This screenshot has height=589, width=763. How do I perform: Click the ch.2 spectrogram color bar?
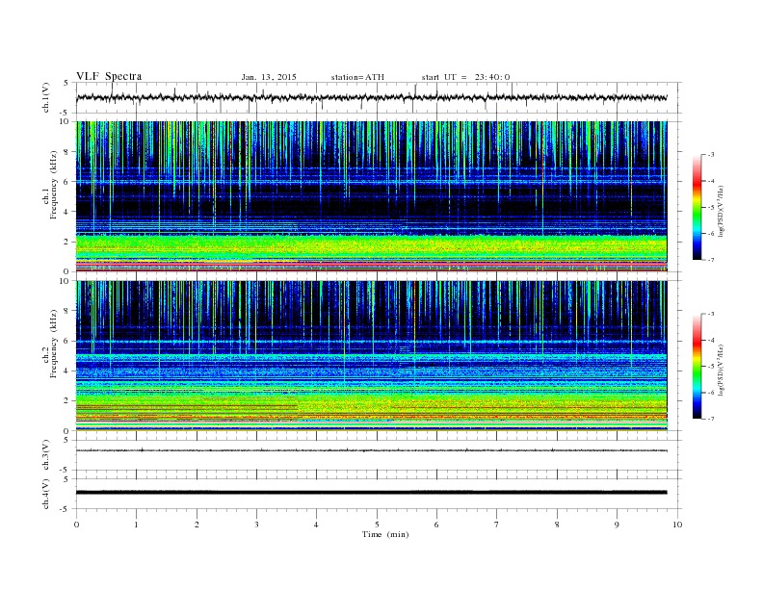point(697,367)
